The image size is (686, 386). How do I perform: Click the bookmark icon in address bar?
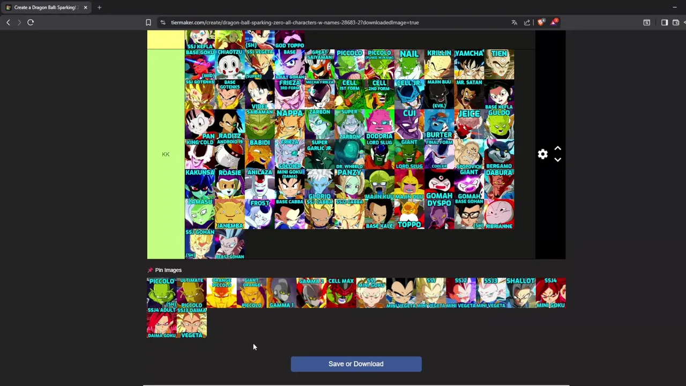[x=148, y=23]
